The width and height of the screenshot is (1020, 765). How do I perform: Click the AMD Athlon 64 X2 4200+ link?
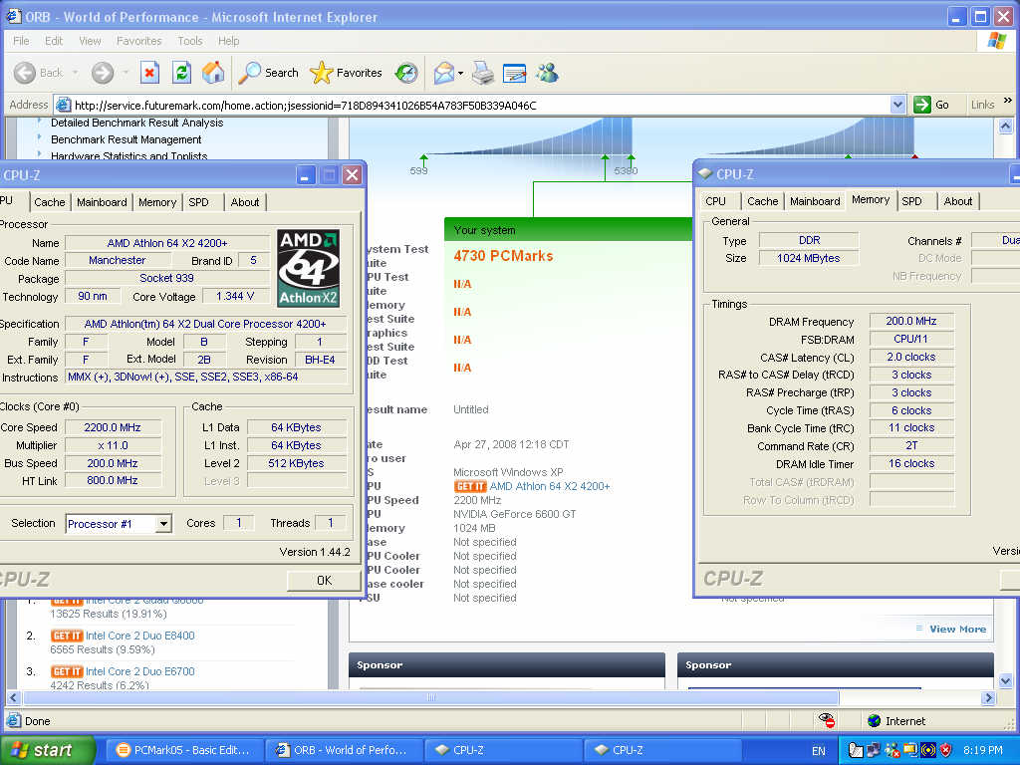pyautogui.click(x=550, y=486)
